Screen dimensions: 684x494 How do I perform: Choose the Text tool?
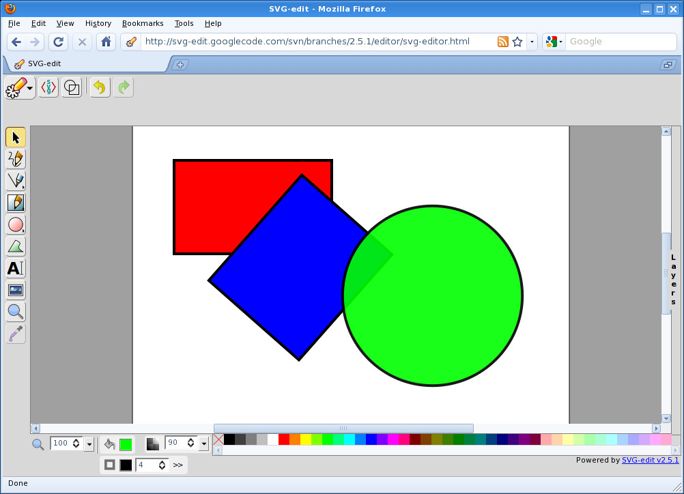pos(16,268)
